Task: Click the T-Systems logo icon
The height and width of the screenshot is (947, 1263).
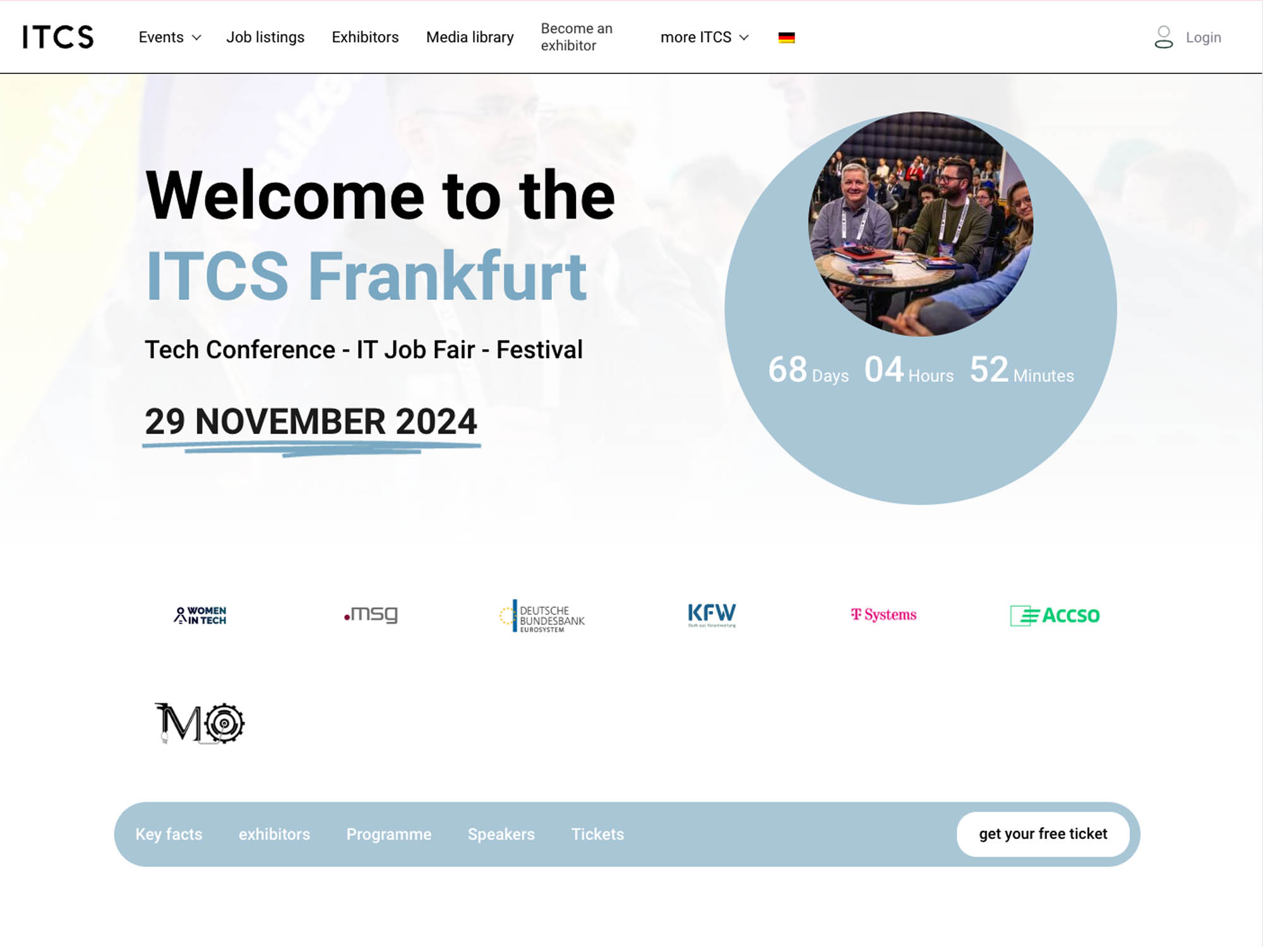Action: pos(882,615)
